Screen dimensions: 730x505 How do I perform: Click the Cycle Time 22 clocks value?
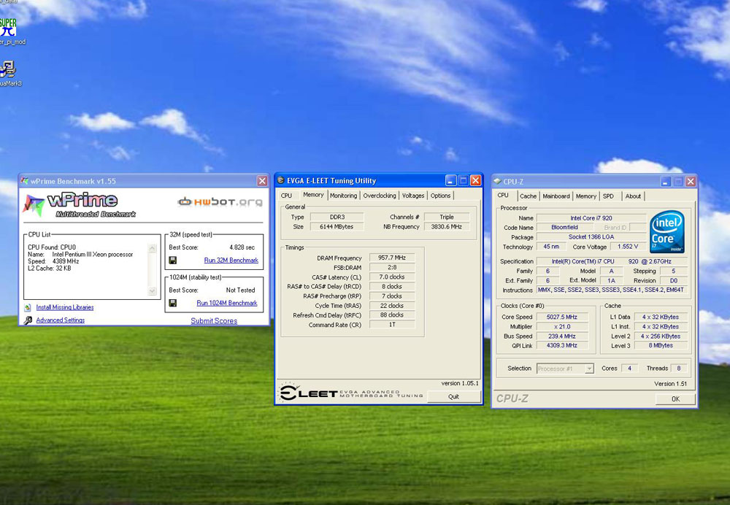pos(392,306)
